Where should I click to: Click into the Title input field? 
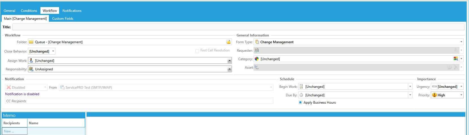pyautogui.click(x=238, y=27)
